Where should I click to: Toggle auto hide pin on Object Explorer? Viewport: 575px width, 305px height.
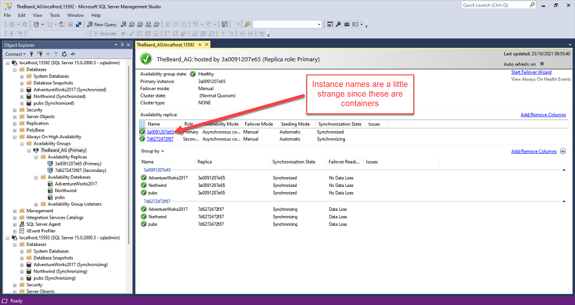(x=122, y=45)
